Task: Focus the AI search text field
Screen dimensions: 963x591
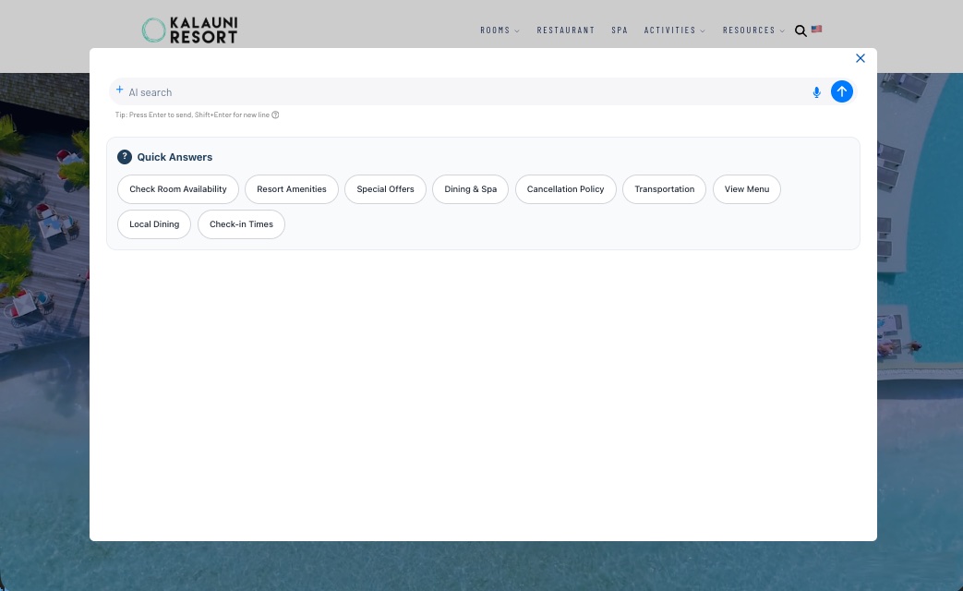Action: point(462,92)
